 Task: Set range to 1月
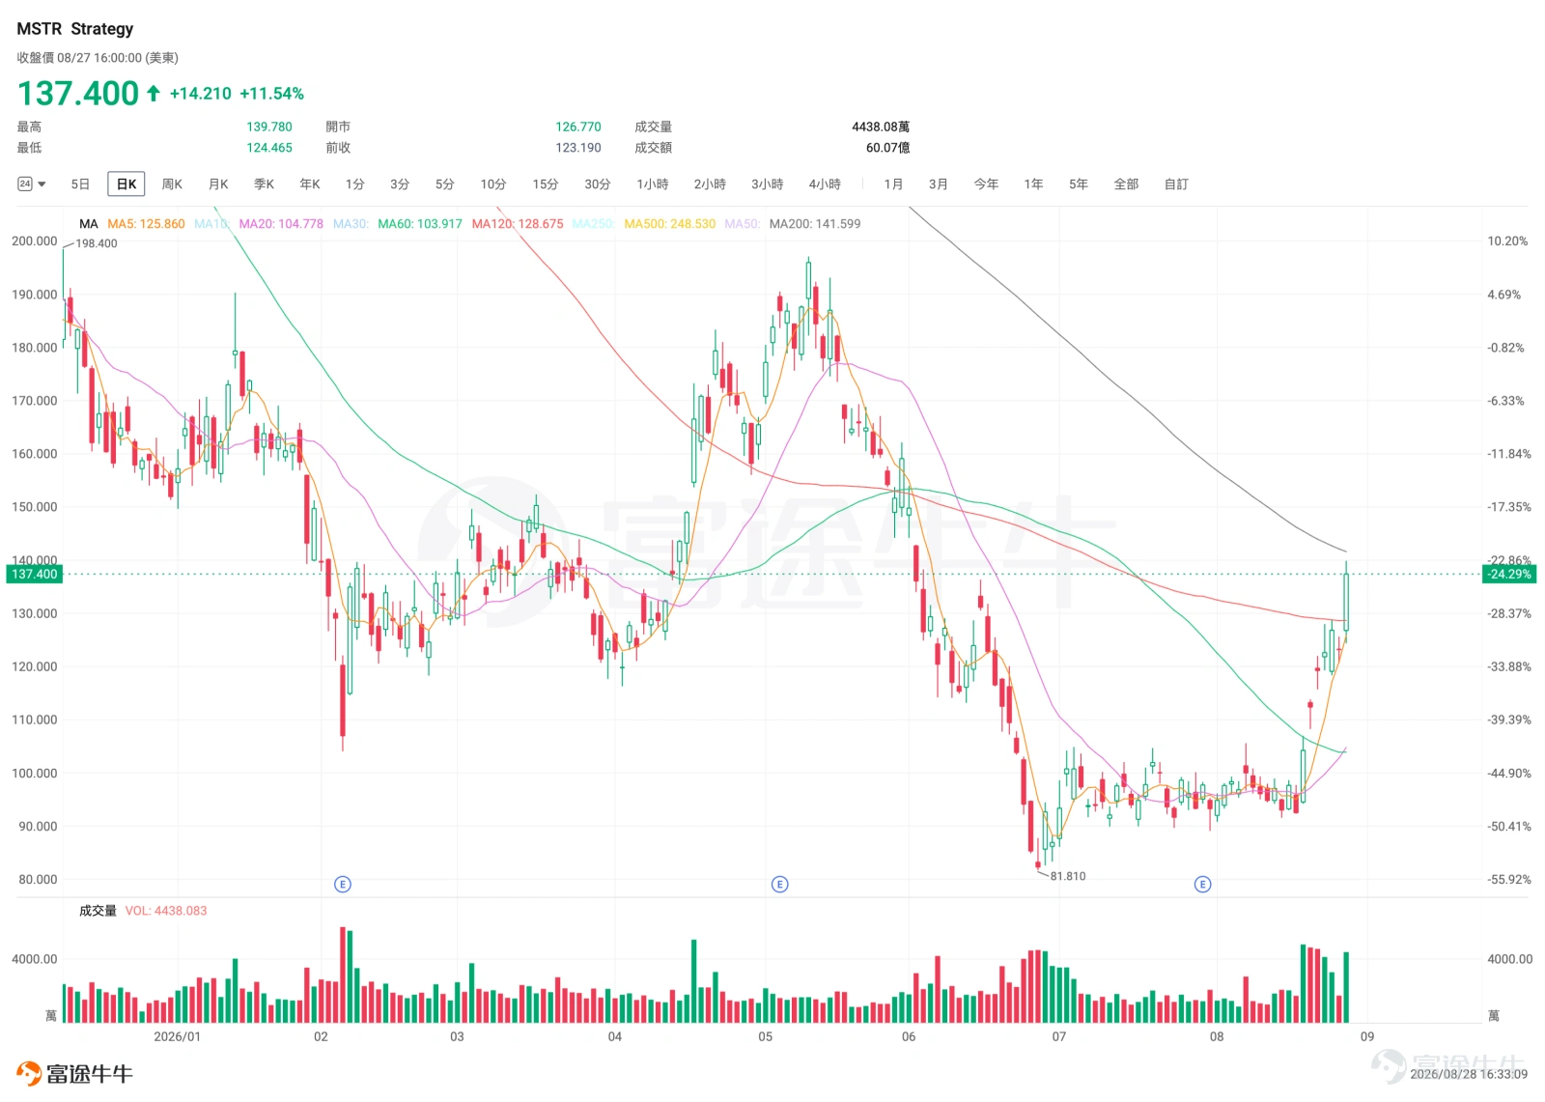click(x=893, y=184)
